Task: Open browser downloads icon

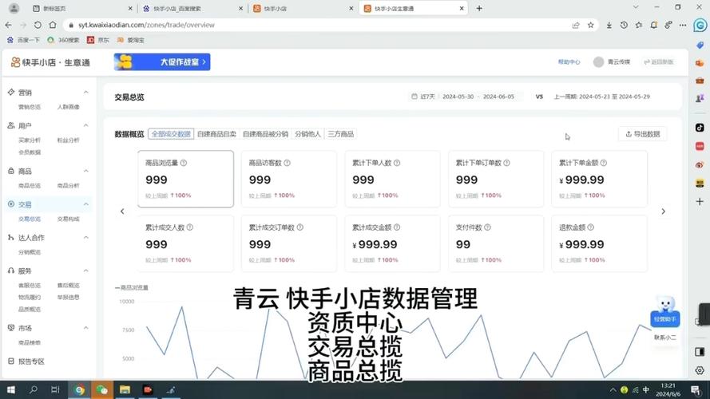Action: pos(609,25)
